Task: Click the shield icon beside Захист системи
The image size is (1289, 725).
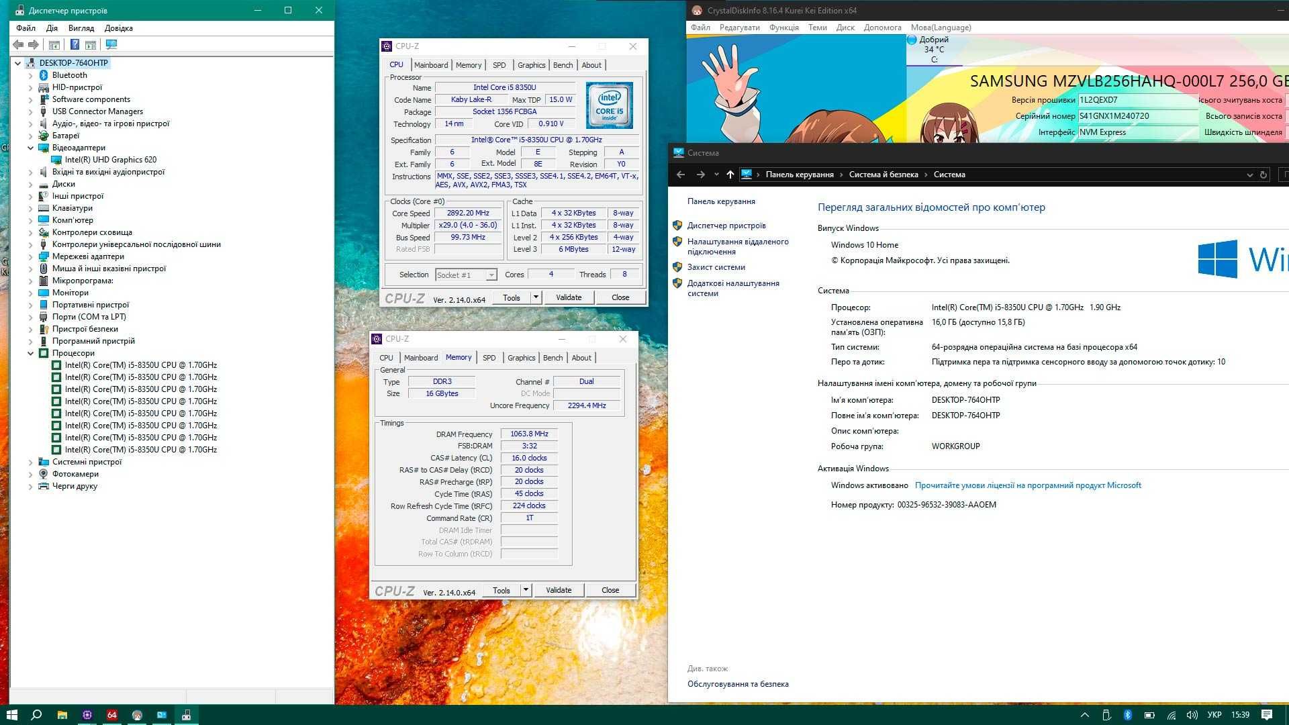Action: (677, 267)
